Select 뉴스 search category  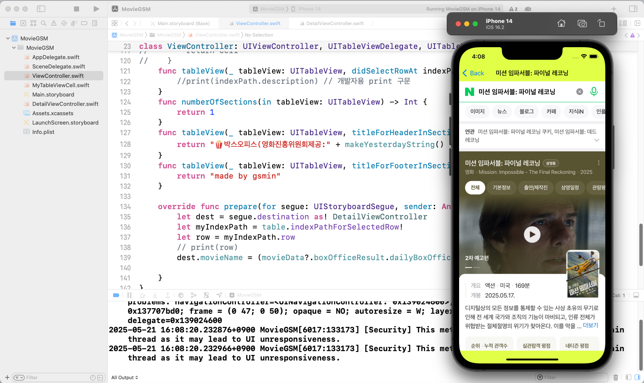click(x=502, y=111)
